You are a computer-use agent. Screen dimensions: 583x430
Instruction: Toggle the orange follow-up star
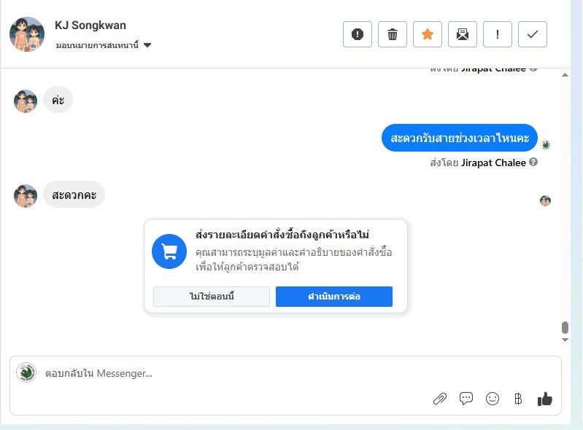click(428, 34)
